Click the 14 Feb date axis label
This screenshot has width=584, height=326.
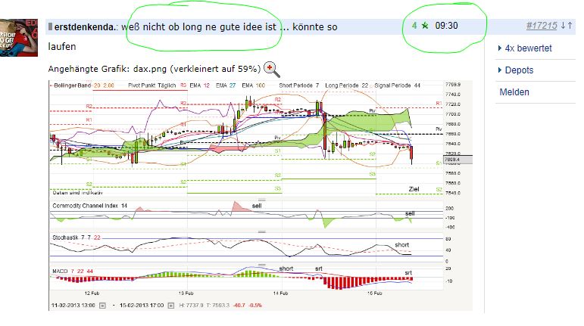280,293
